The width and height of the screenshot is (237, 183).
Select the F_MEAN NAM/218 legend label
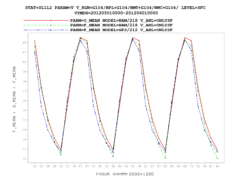[121, 25]
